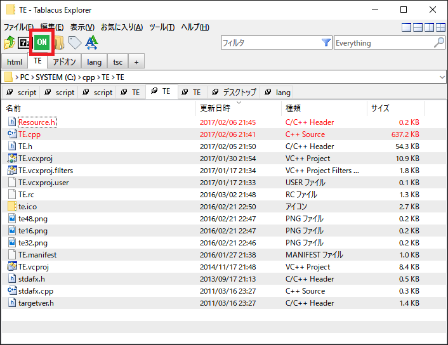This screenshot has width=448, height=345.
Task: Open the お気に入り(A) menu
Action: [122, 27]
